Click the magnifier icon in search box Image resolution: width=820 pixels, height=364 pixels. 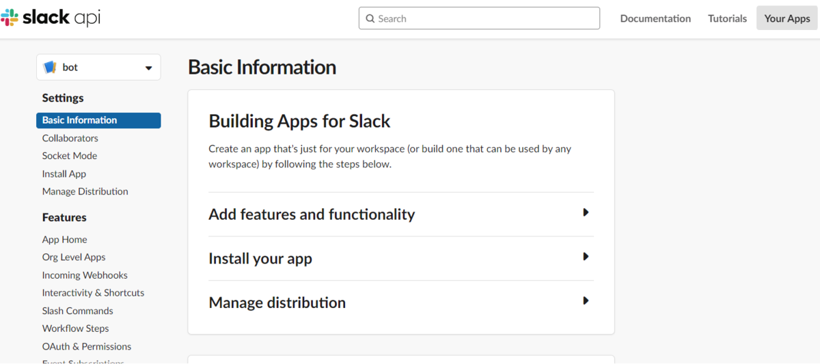(x=370, y=18)
